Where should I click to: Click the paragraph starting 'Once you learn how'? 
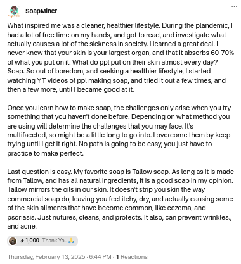(x=119, y=130)
